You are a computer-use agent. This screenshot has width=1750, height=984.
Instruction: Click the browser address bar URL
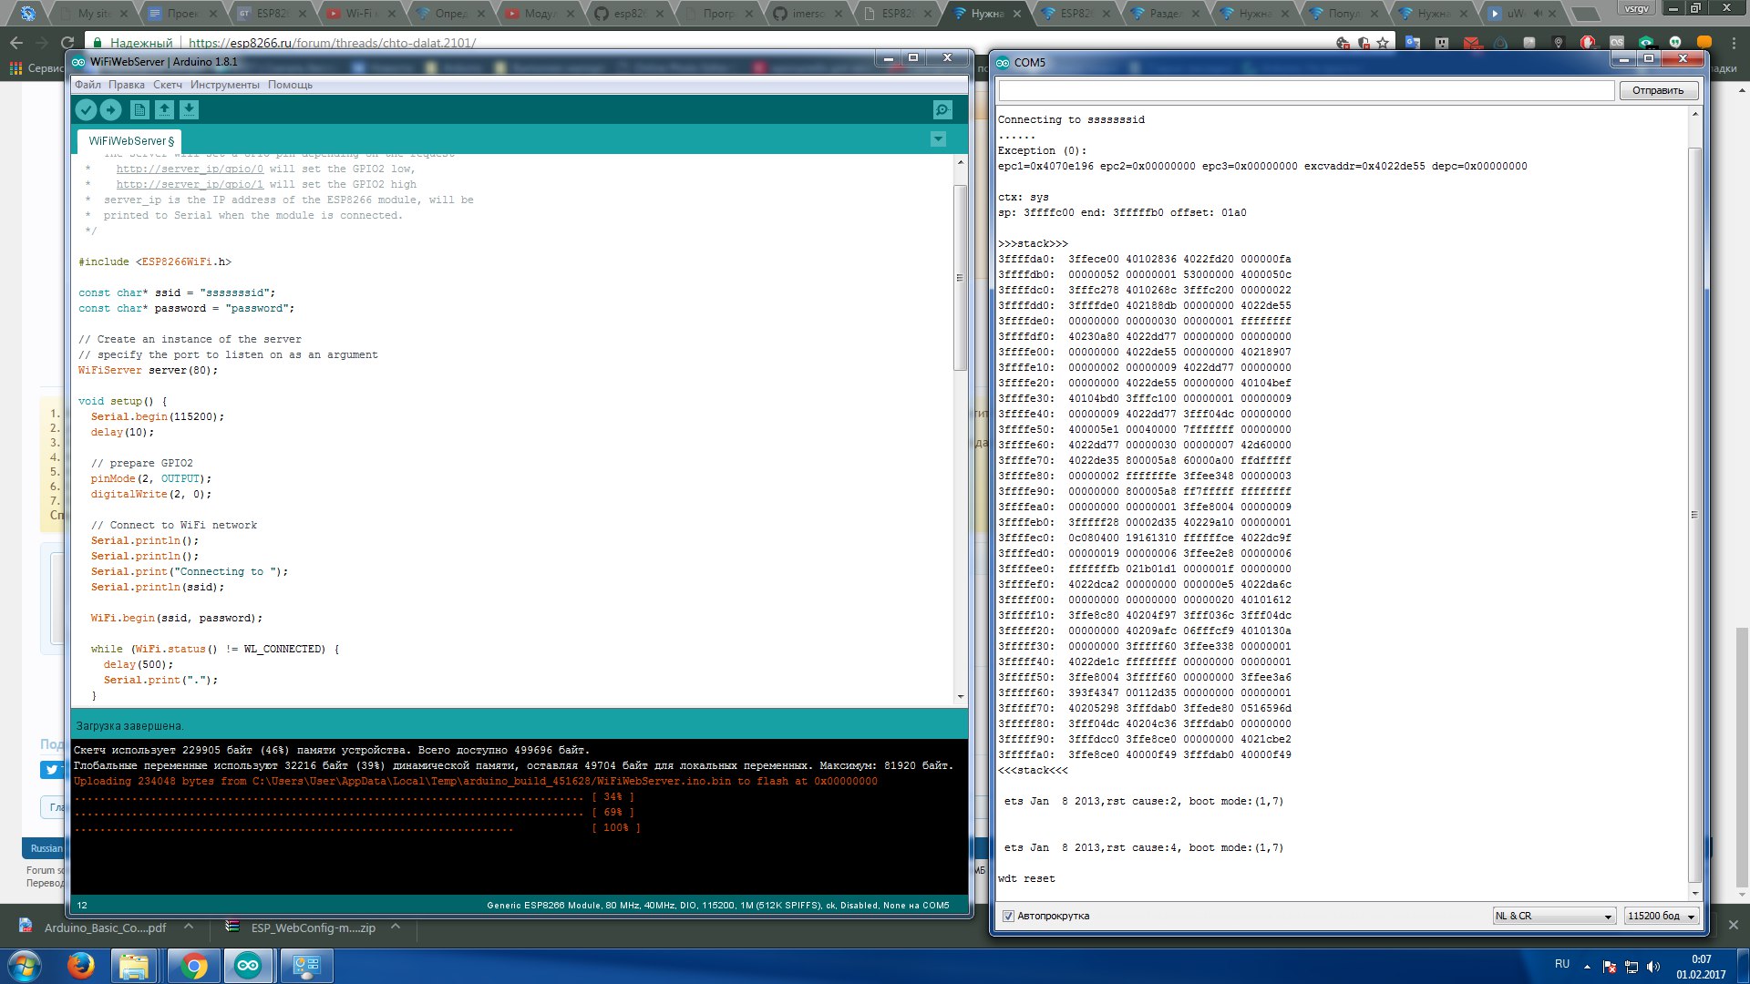point(332,43)
